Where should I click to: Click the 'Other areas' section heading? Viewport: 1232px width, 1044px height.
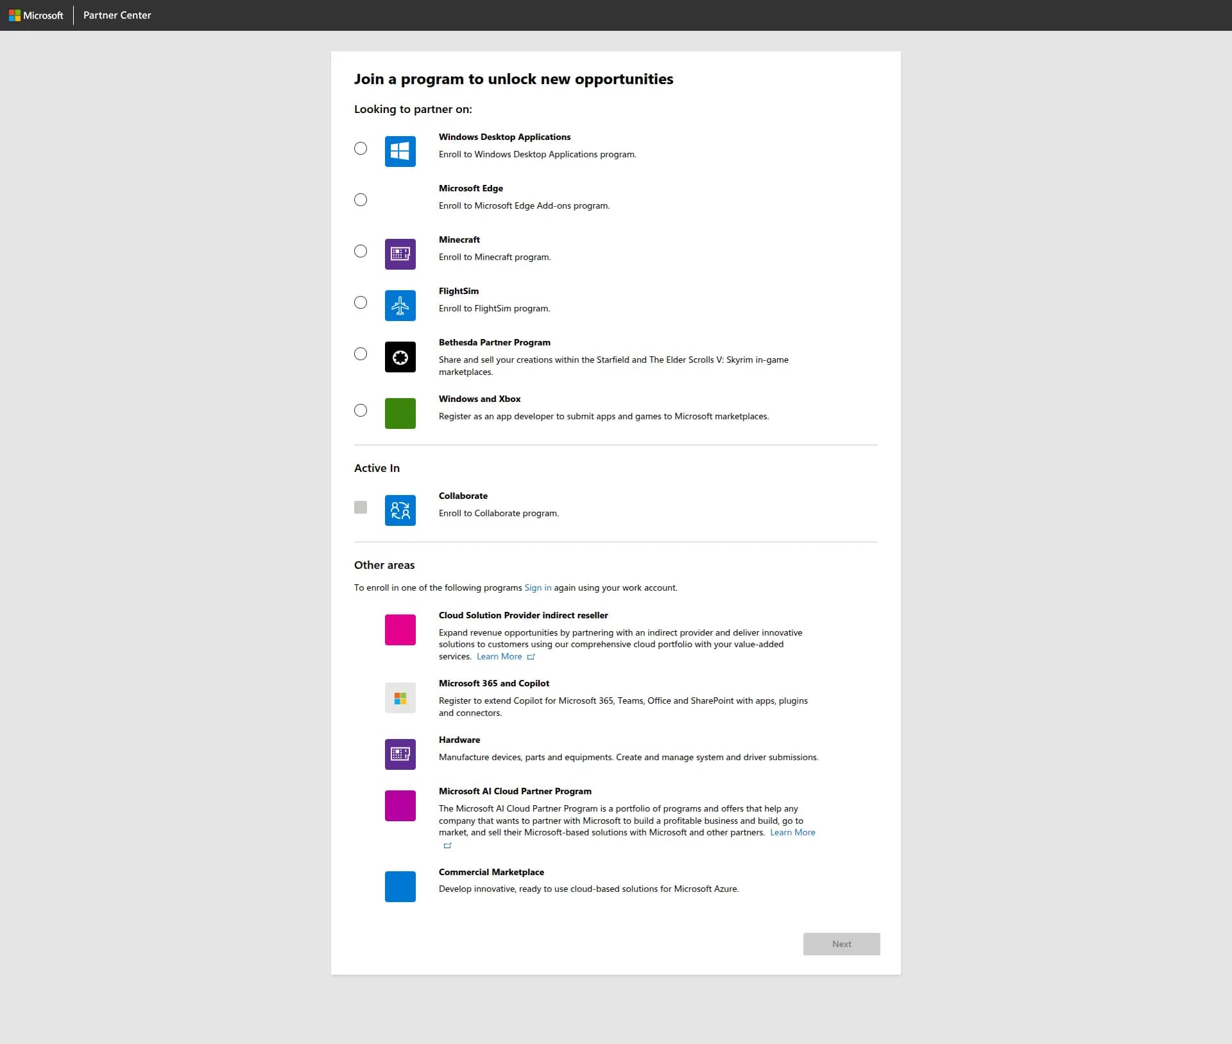click(x=384, y=565)
